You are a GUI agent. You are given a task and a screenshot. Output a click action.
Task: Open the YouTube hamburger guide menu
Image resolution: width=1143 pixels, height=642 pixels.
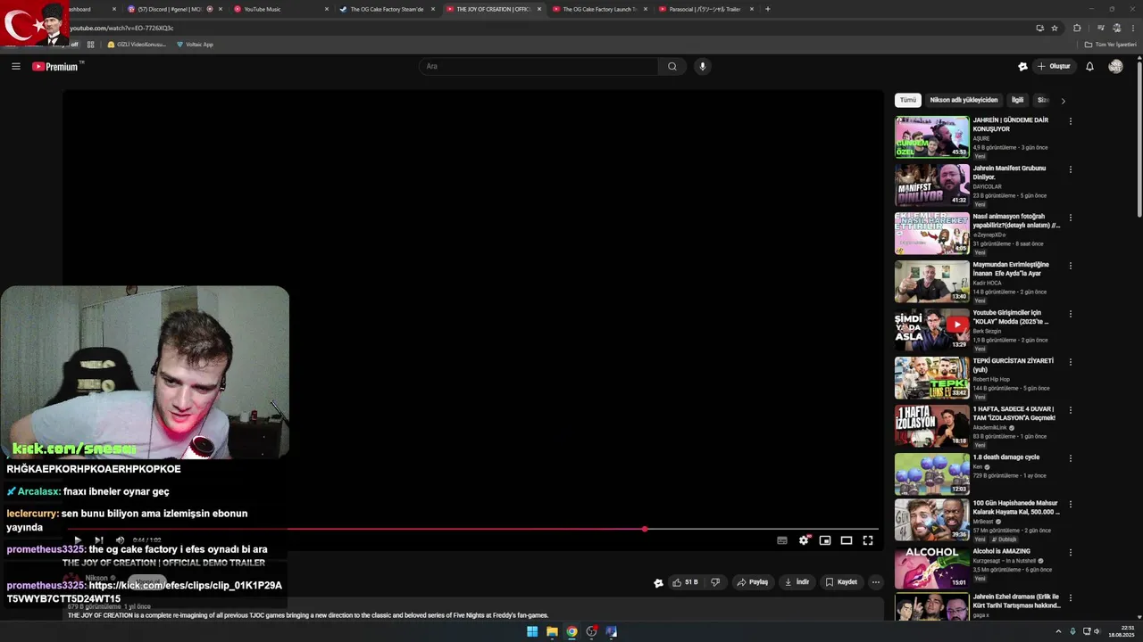[16, 66]
